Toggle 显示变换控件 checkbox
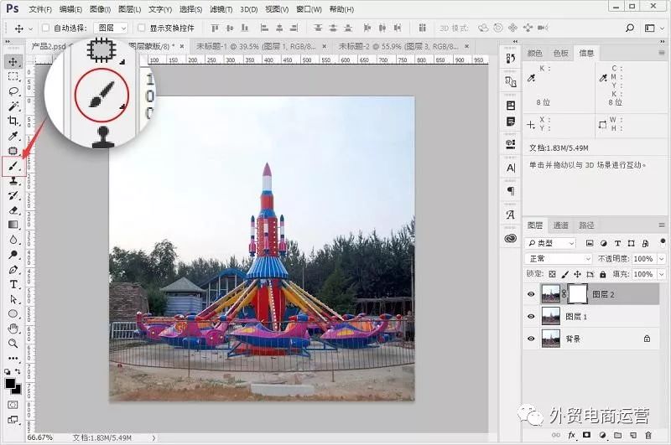Image resolution: width=671 pixels, height=445 pixels. pos(141,28)
